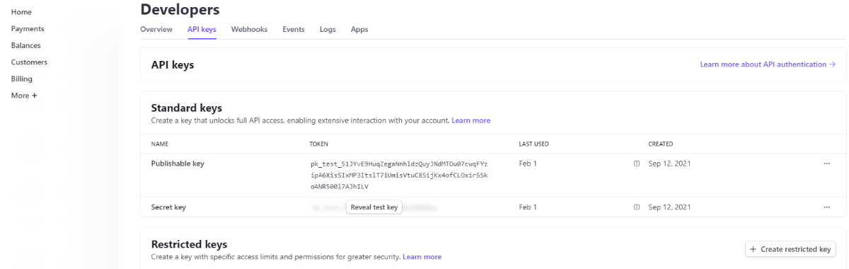849x269 pixels.
Task: Copy the publishable key token text
Action: pos(399,175)
